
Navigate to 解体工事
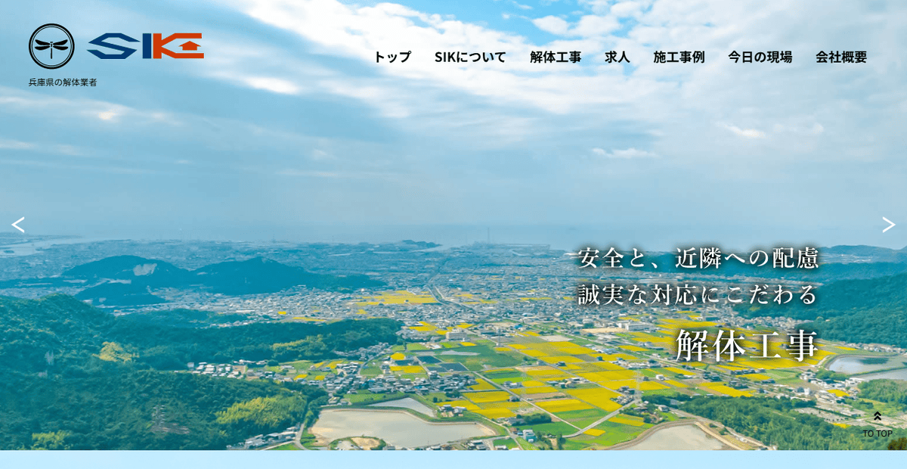click(x=556, y=57)
